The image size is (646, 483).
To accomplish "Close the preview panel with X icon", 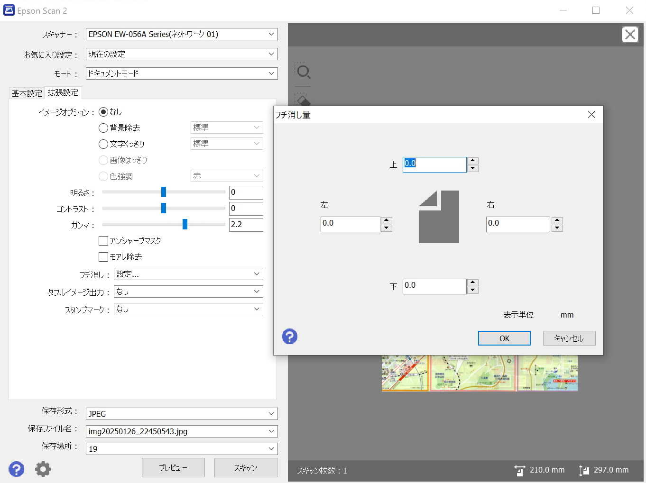I will pos(630,35).
